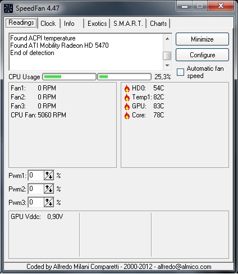Click the Pwm2 spinner arrows

click(x=49, y=189)
